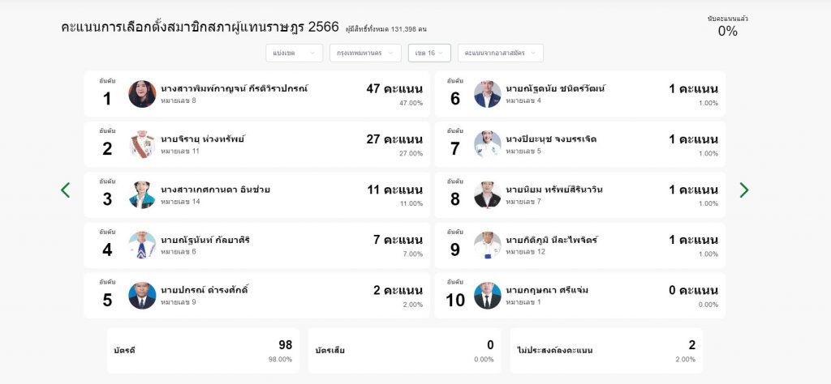Click photo of rank 2 candidate number 11
This screenshot has height=384, width=831.
pos(142,144)
